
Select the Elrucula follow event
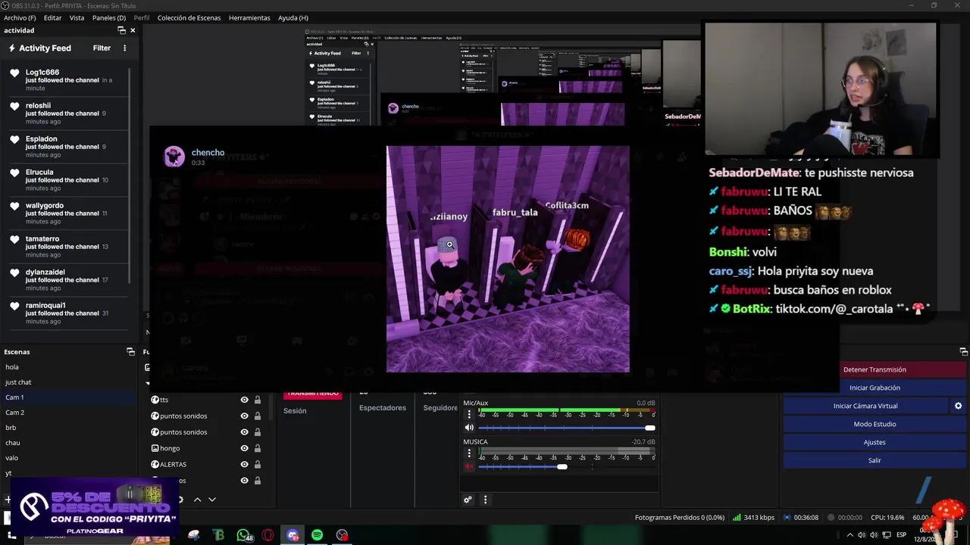67,180
